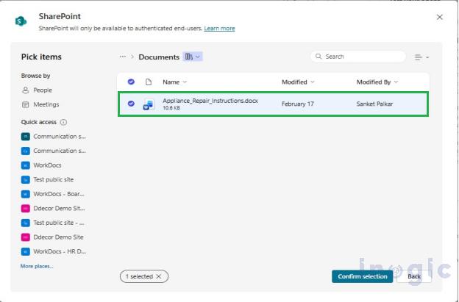This screenshot has height=302, width=459.
Task: Toggle the select-all checkbox in header
Action: (131, 82)
